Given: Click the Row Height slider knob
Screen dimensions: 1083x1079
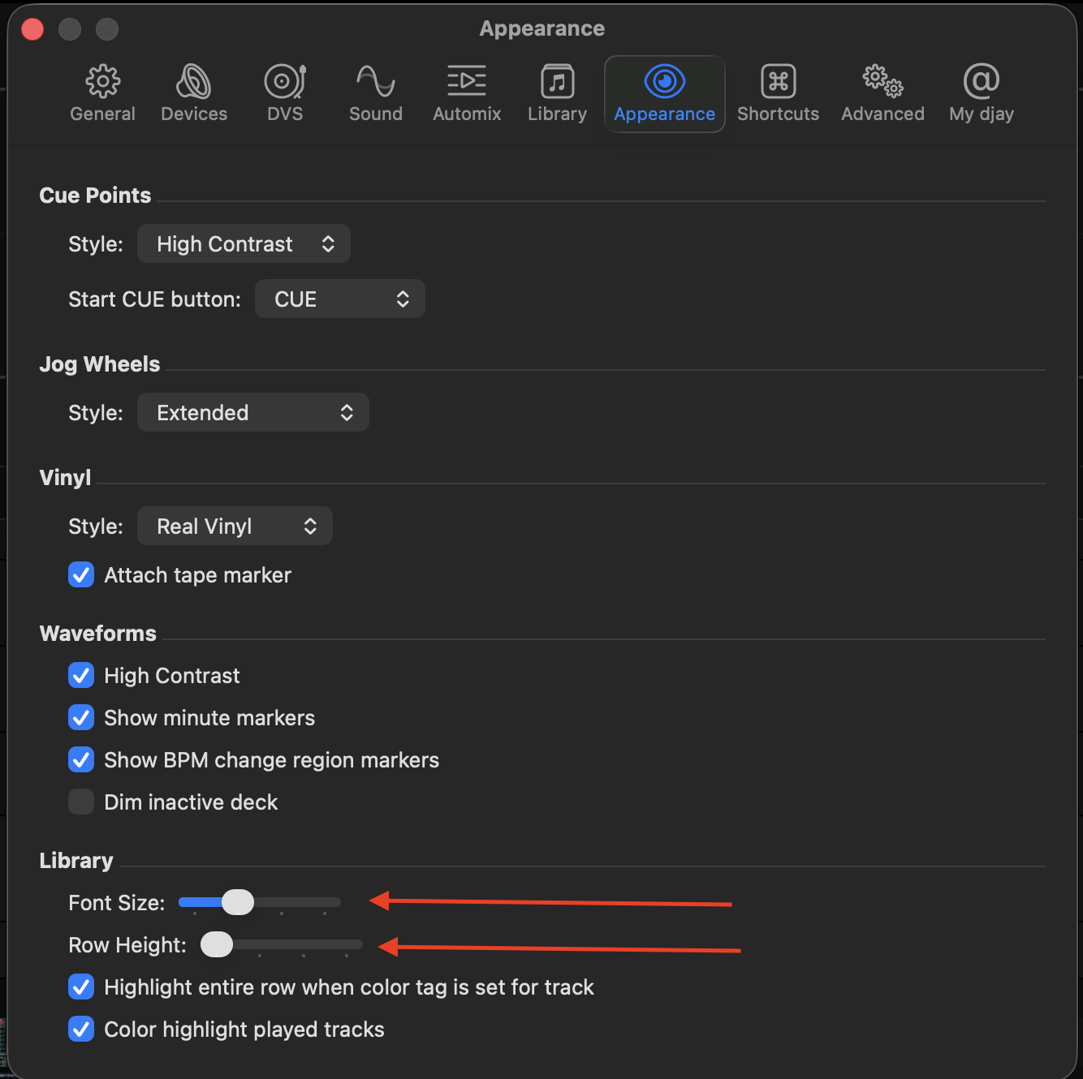Looking at the screenshot, I should click(x=217, y=944).
